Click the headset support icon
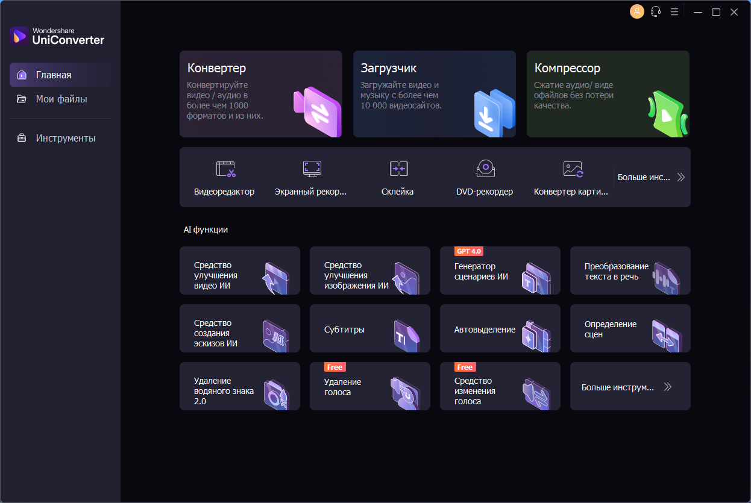This screenshot has width=751, height=503. coord(656,11)
